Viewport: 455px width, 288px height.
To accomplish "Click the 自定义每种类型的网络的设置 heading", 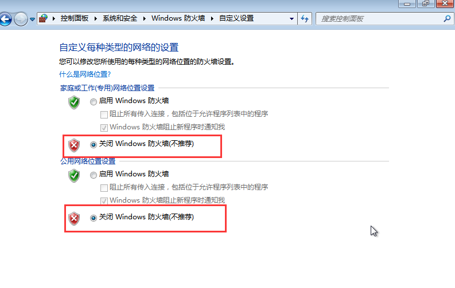I will [x=119, y=47].
